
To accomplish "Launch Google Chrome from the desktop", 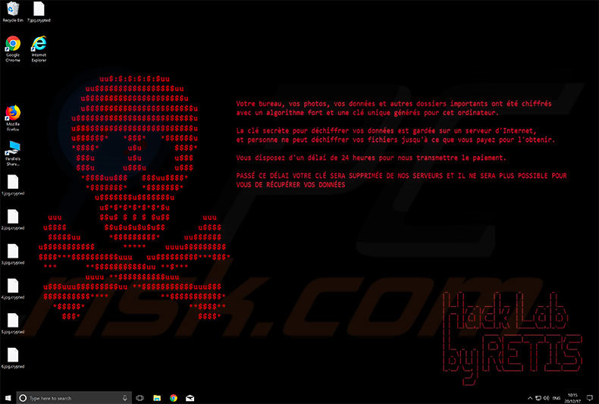I will pyautogui.click(x=13, y=49).
